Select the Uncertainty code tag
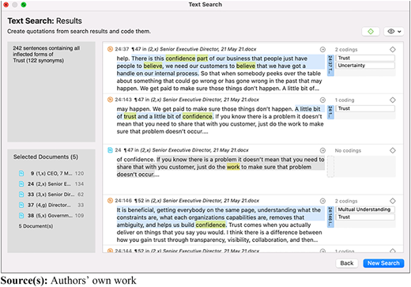The height and width of the screenshot is (287, 411). pyautogui.click(x=365, y=66)
